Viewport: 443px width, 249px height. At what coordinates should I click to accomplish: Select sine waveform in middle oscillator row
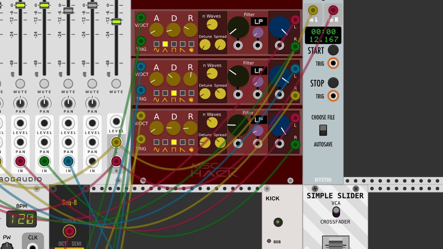pyautogui.click(x=156, y=93)
